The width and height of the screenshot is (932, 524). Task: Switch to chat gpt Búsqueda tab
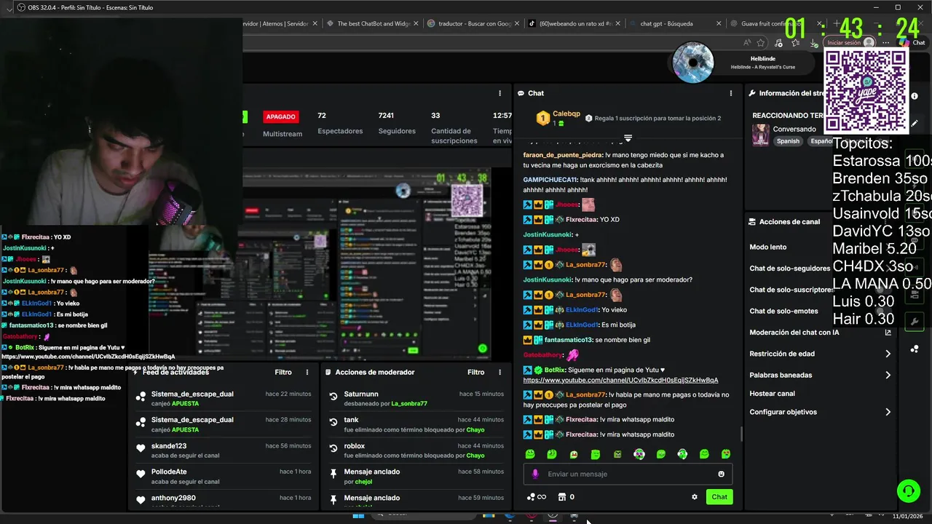pyautogui.click(x=666, y=23)
